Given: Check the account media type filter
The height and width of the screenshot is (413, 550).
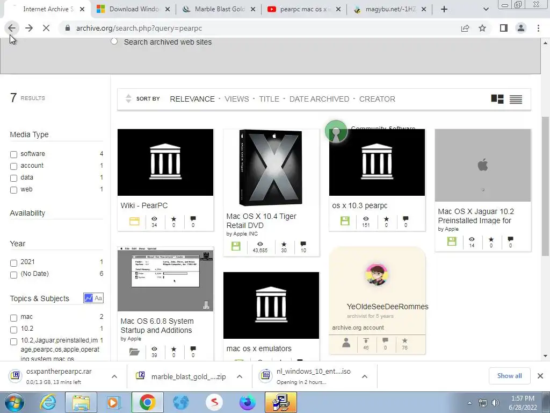Looking at the screenshot, I should (13, 166).
